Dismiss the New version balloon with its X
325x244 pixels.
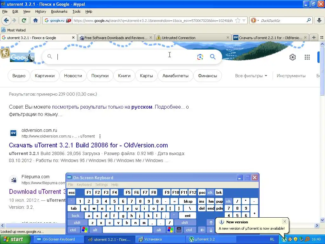[x=285, y=221]
